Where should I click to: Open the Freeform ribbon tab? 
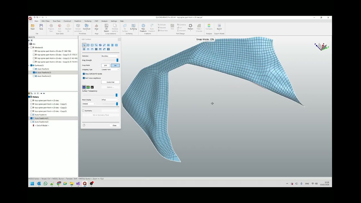pyautogui.click(x=78, y=21)
